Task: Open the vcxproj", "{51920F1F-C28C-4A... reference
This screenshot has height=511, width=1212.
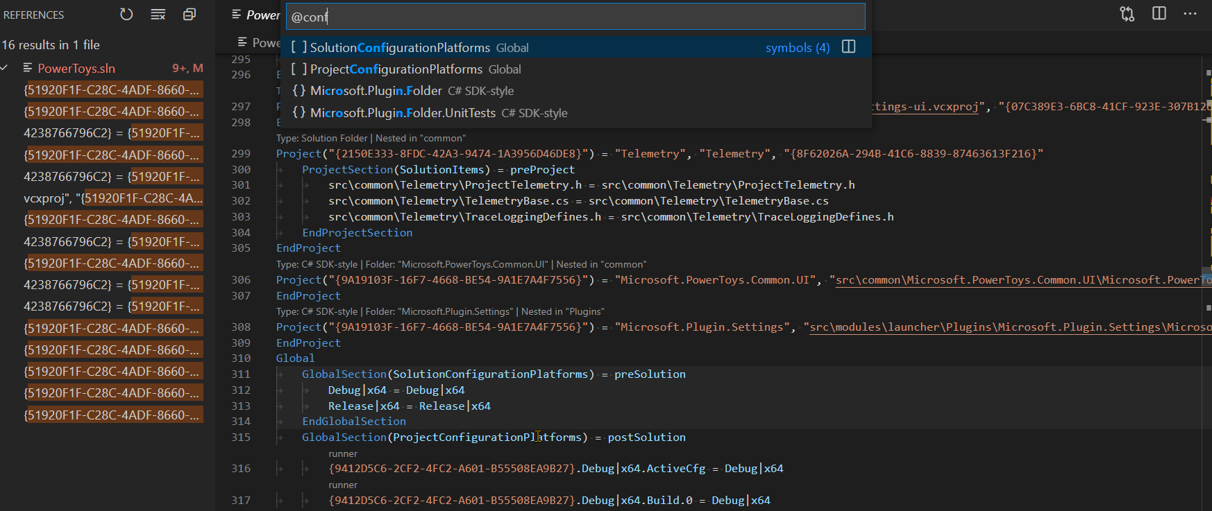Action: tap(113, 198)
